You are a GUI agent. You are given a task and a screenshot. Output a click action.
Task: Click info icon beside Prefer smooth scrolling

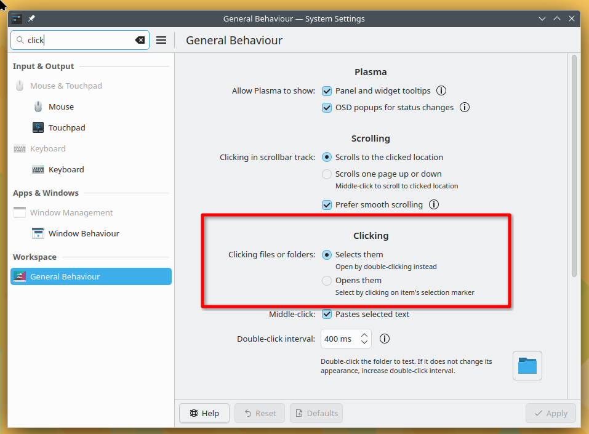(434, 204)
